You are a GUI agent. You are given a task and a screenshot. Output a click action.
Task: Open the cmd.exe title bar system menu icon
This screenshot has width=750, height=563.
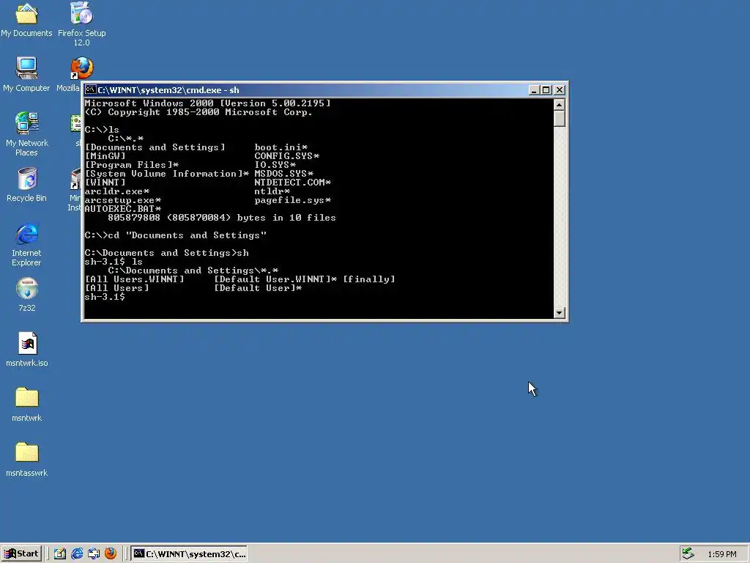pos(90,90)
